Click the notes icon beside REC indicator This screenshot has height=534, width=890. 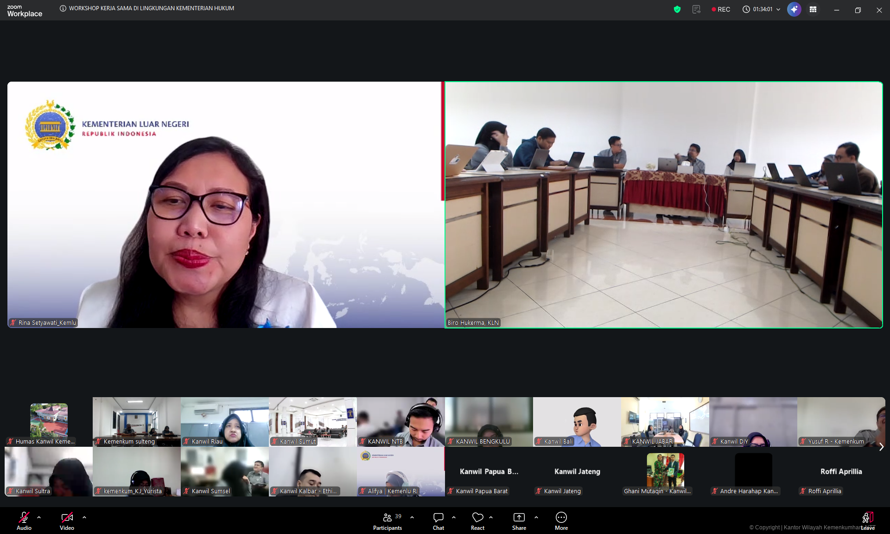pyautogui.click(x=696, y=9)
